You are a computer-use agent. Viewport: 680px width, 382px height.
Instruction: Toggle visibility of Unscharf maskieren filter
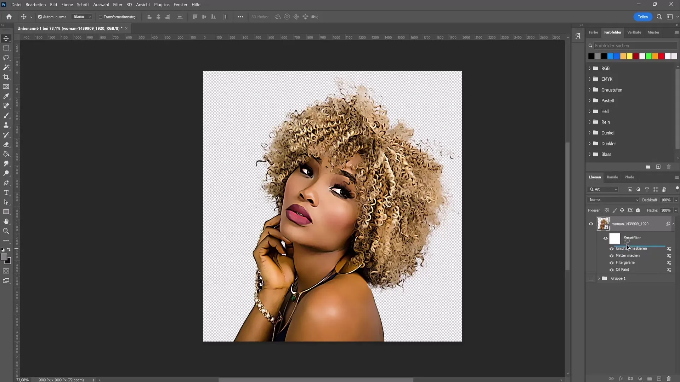(611, 249)
